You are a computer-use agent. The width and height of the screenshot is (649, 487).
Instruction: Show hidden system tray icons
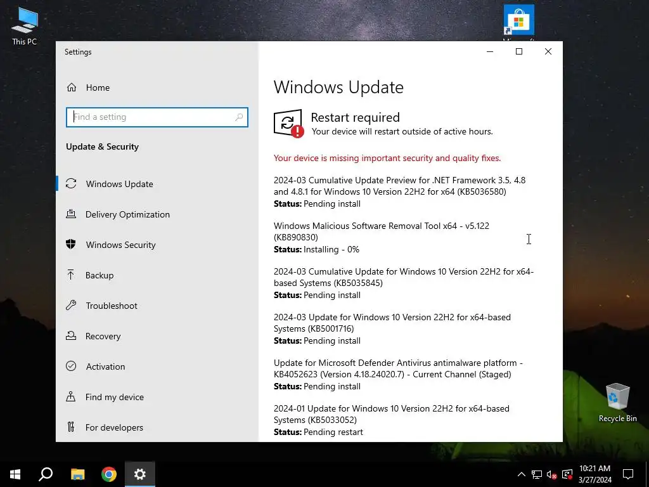click(522, 474)
